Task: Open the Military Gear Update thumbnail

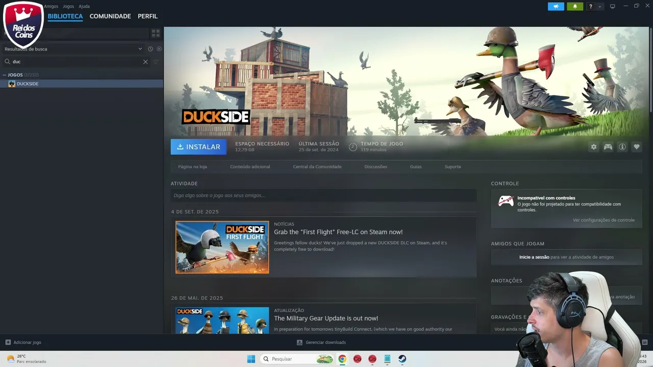Action: pyautogui.click(x=222, y=320)
